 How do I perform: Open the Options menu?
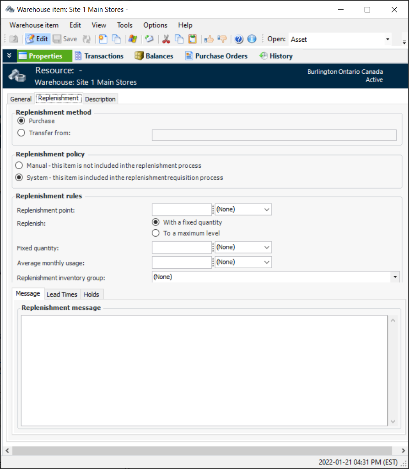coord(155,25)
